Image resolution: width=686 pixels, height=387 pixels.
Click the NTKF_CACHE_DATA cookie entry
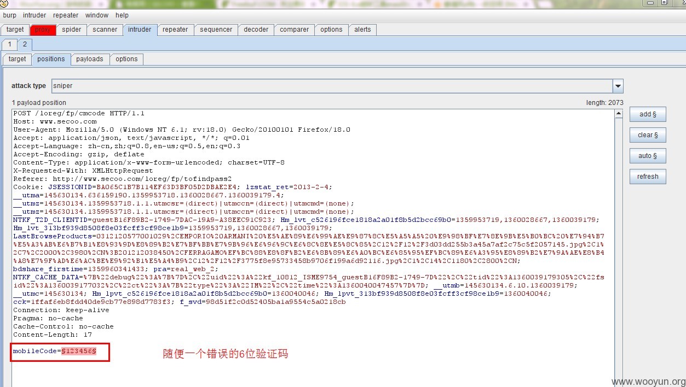(309, 281)
